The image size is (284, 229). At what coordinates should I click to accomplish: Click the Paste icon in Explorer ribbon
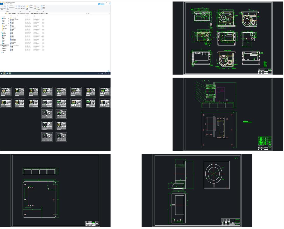[x=7, y=6]
